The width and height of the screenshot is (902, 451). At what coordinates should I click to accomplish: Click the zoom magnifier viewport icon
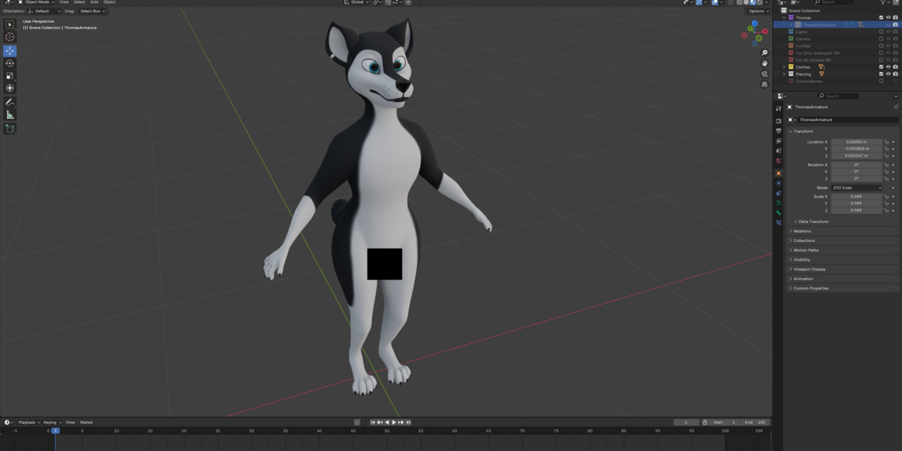click(x=764, y=53)
